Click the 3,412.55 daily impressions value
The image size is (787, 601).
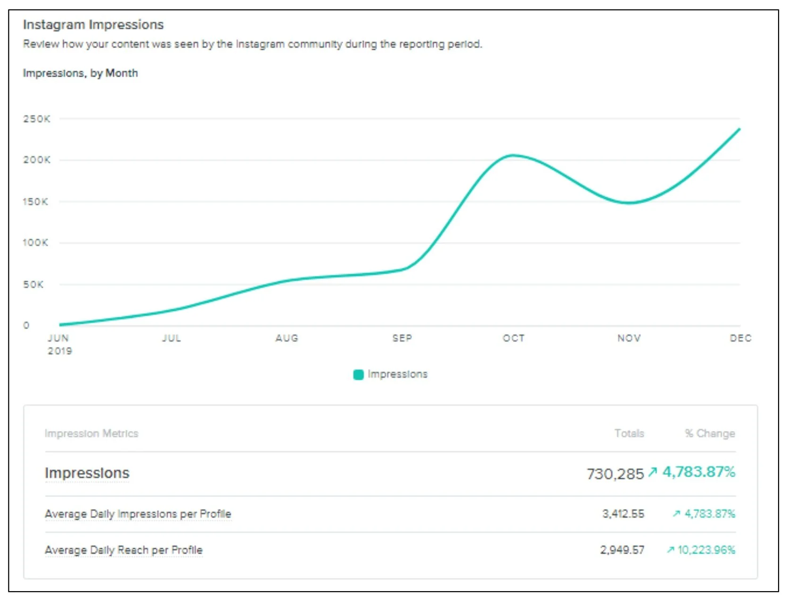[x=623, y=514]
